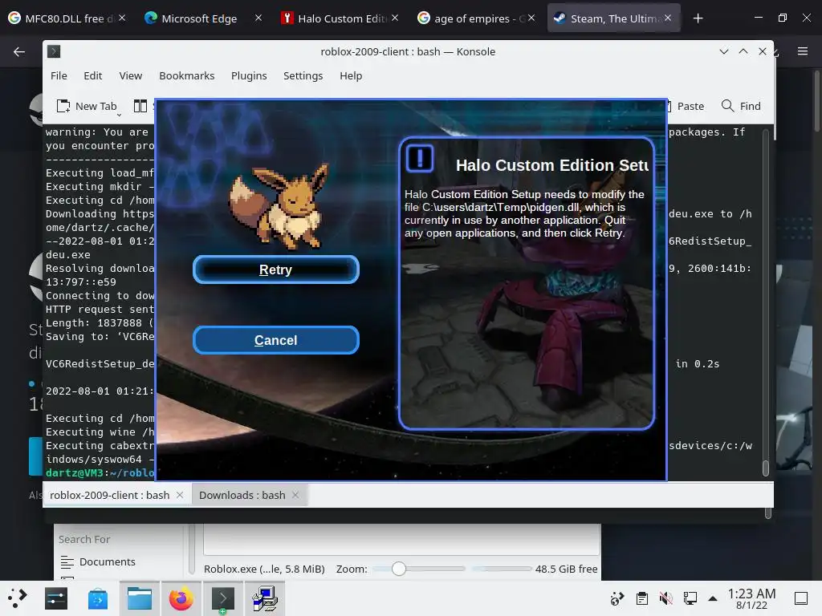This screenshot has width=822, height=616.
Task: Open the Edit menu in Konsole
Action: pyautogui.click(x=93, y=76)
